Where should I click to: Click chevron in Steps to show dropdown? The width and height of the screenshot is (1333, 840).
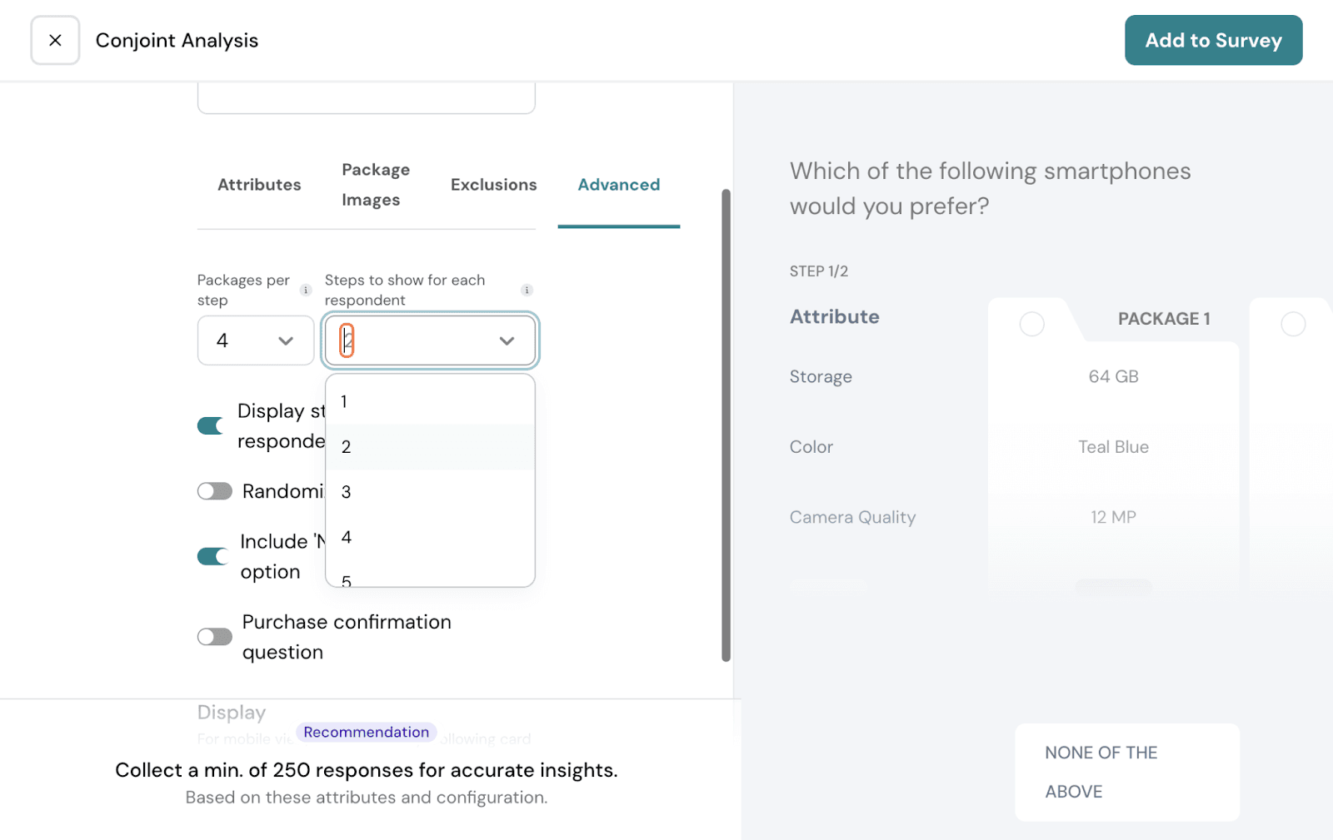coord(507,340)
